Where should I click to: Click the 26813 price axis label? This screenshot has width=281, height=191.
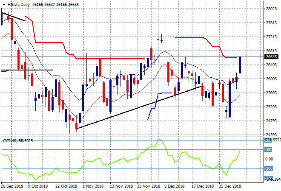point(271,51)
